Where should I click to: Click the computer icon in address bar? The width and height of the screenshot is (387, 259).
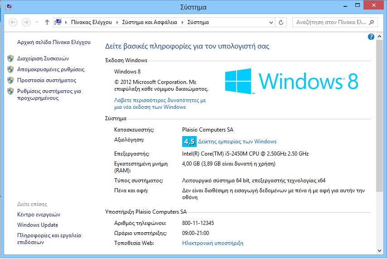coord(58,22)
